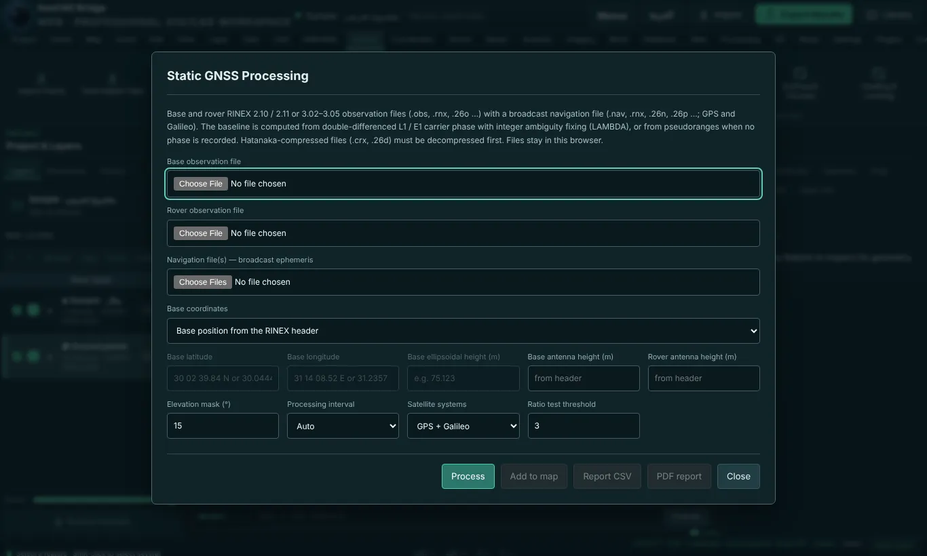
Task: Click the Rover observation file label
Action: click(206, 210)
